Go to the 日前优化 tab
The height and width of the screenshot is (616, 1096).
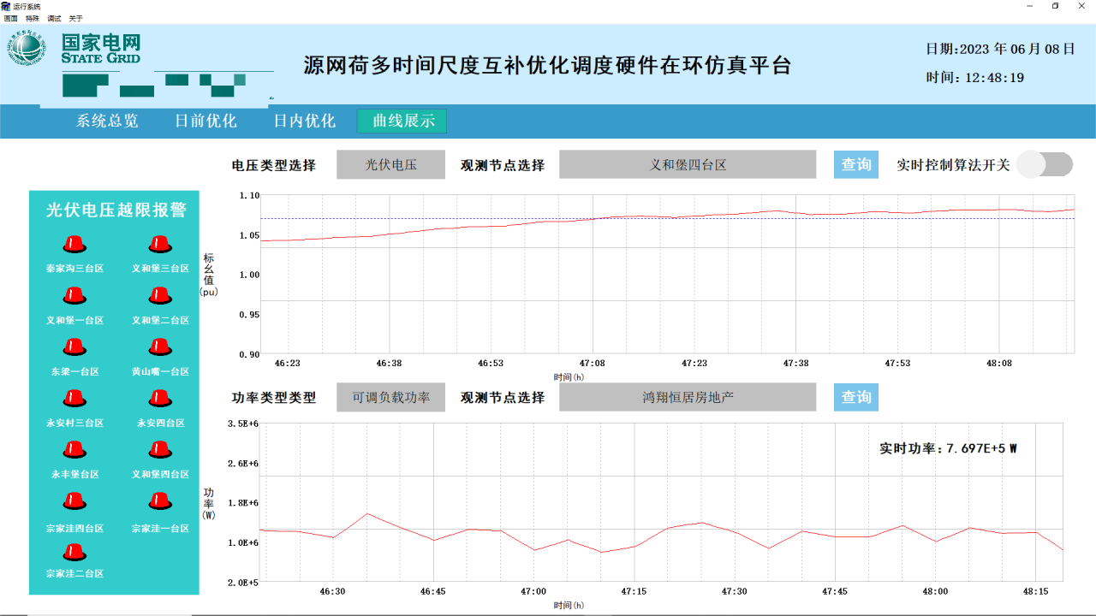pos(205,121)
